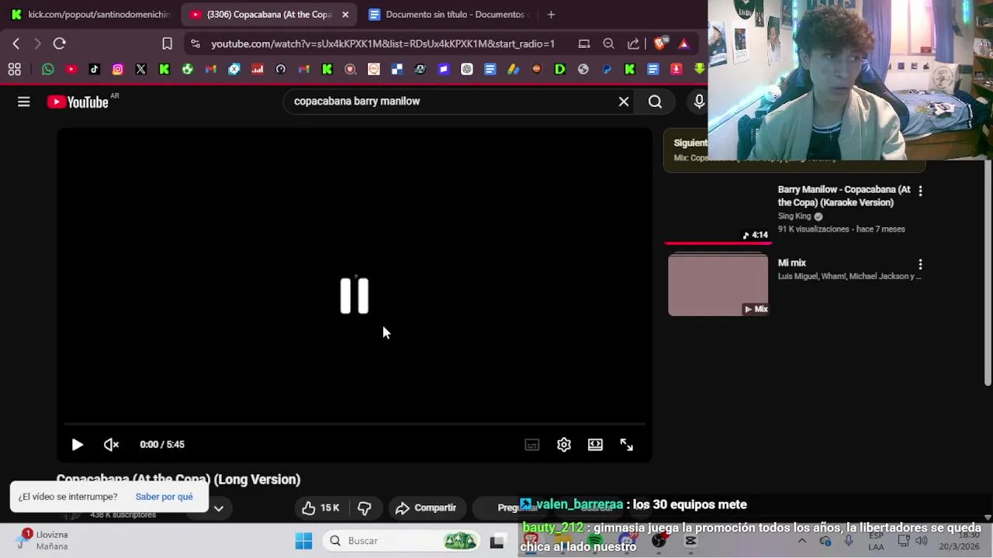Go to YouTube home via logo
The image size is (993, 558).
(x=78, y=102)
